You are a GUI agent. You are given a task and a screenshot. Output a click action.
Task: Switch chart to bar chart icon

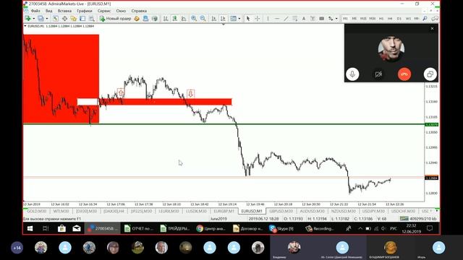(166, 19)
